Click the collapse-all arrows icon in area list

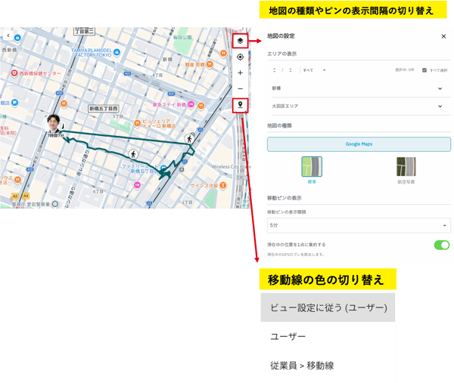(290, 70)
